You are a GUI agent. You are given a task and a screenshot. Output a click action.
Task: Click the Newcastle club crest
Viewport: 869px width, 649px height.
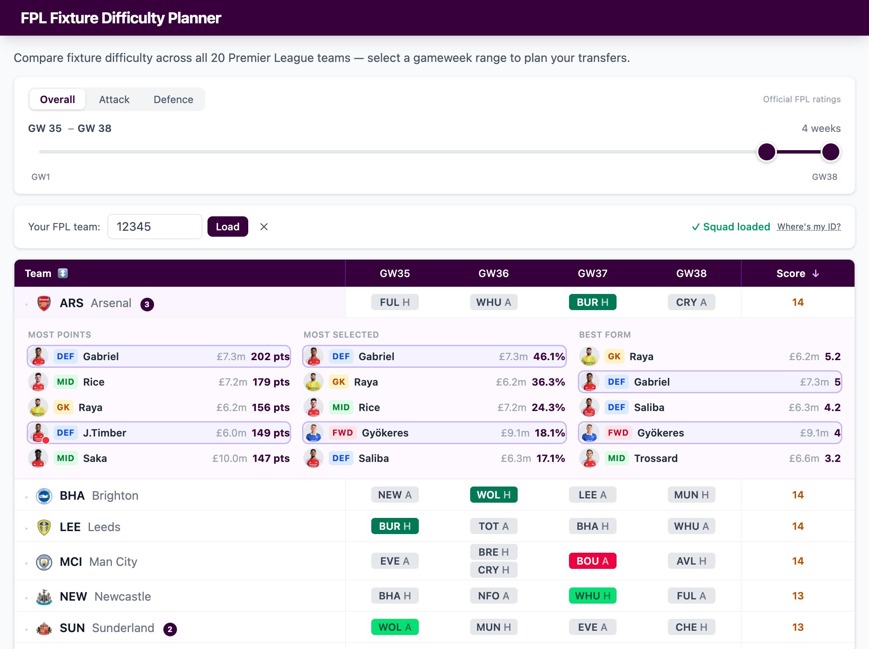44,597
